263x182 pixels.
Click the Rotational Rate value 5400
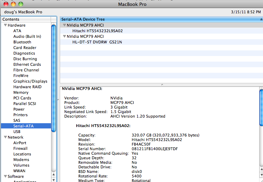[136, 176]
